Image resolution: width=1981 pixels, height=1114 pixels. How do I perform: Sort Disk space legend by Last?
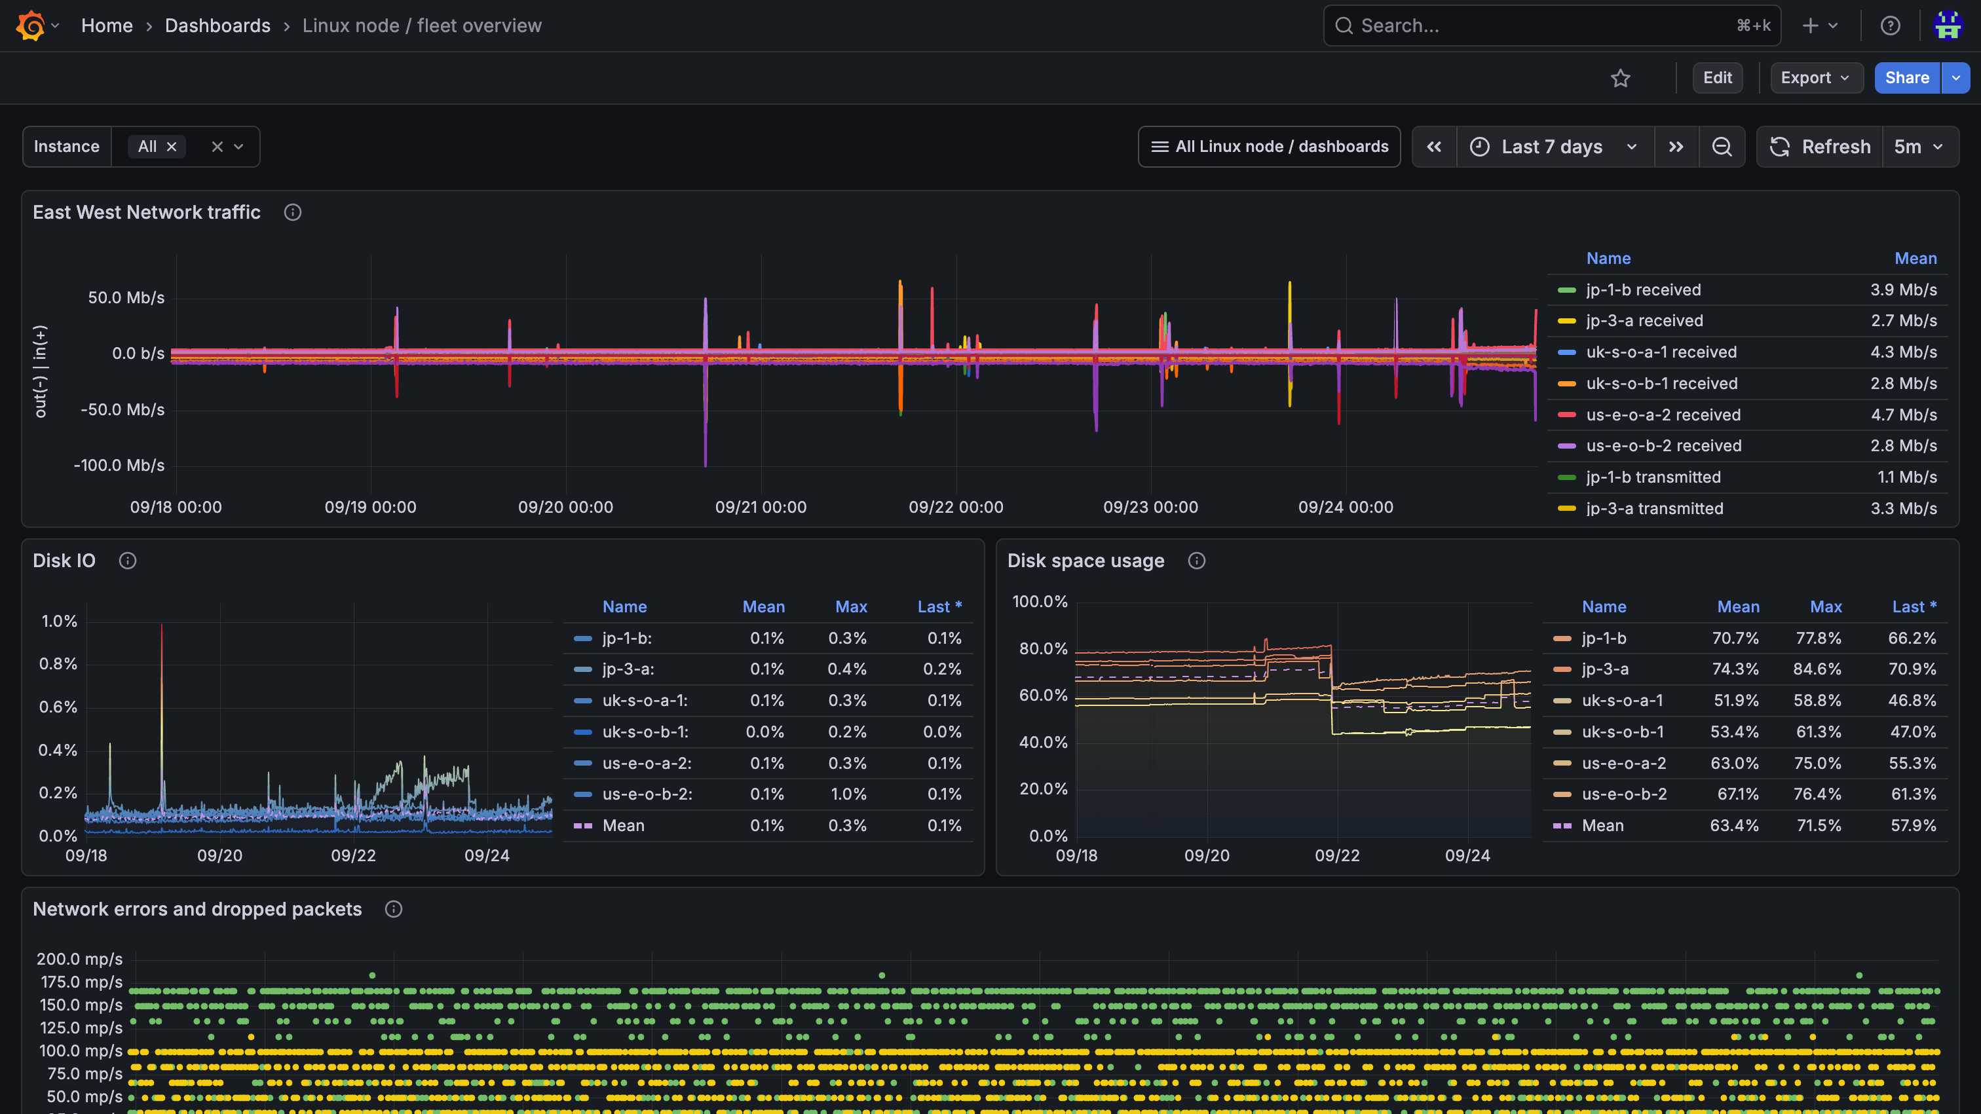[1914, 606]
